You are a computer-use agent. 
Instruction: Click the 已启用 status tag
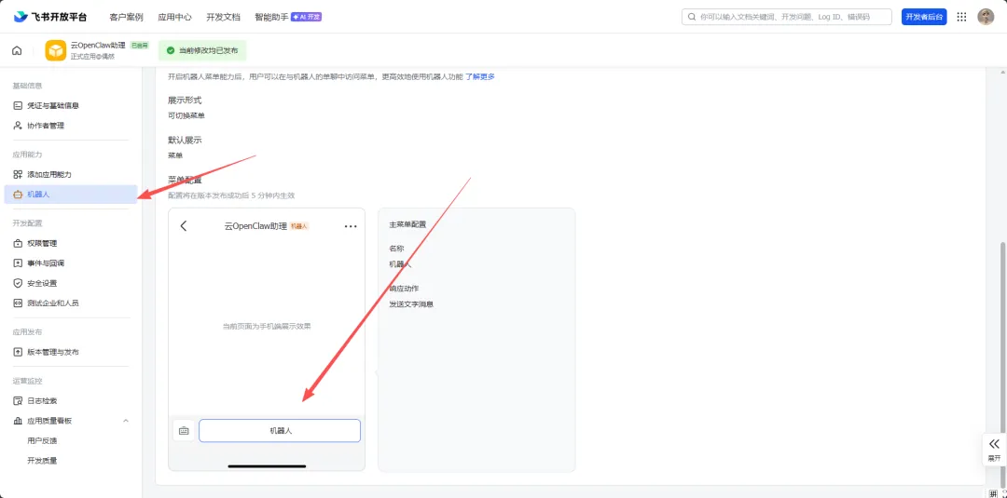(x=139, y=46)
